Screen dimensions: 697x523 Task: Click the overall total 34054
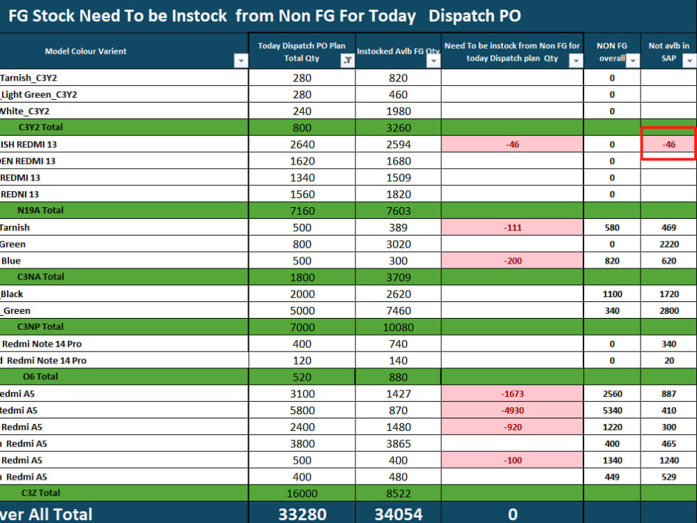tap(398, 514)
